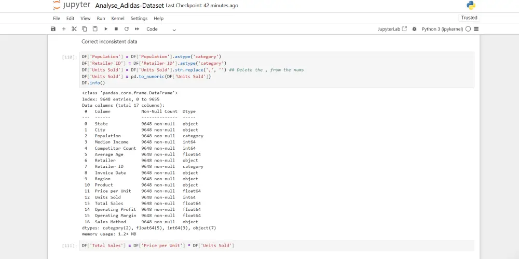
Task: Click the Region output row
Action: point(141,179)
